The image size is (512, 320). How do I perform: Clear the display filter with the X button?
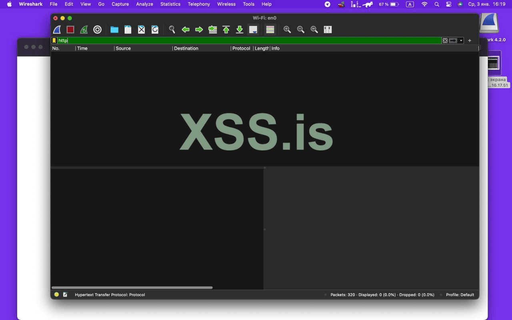click(445, 40)
